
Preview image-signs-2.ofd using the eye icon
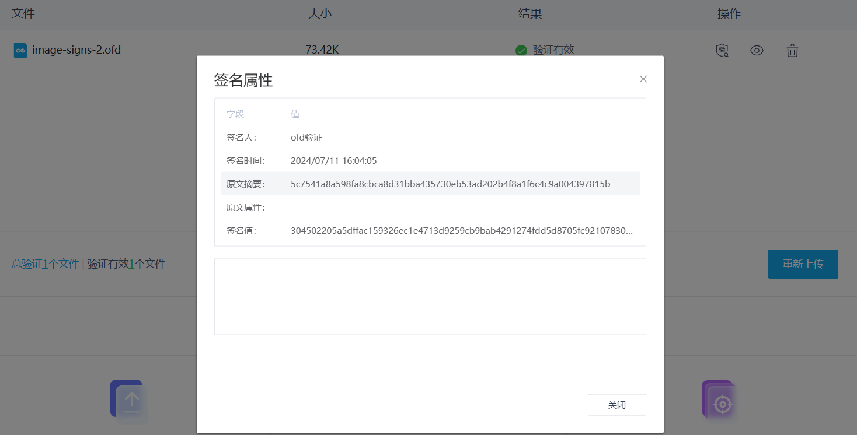click(757, 51)
